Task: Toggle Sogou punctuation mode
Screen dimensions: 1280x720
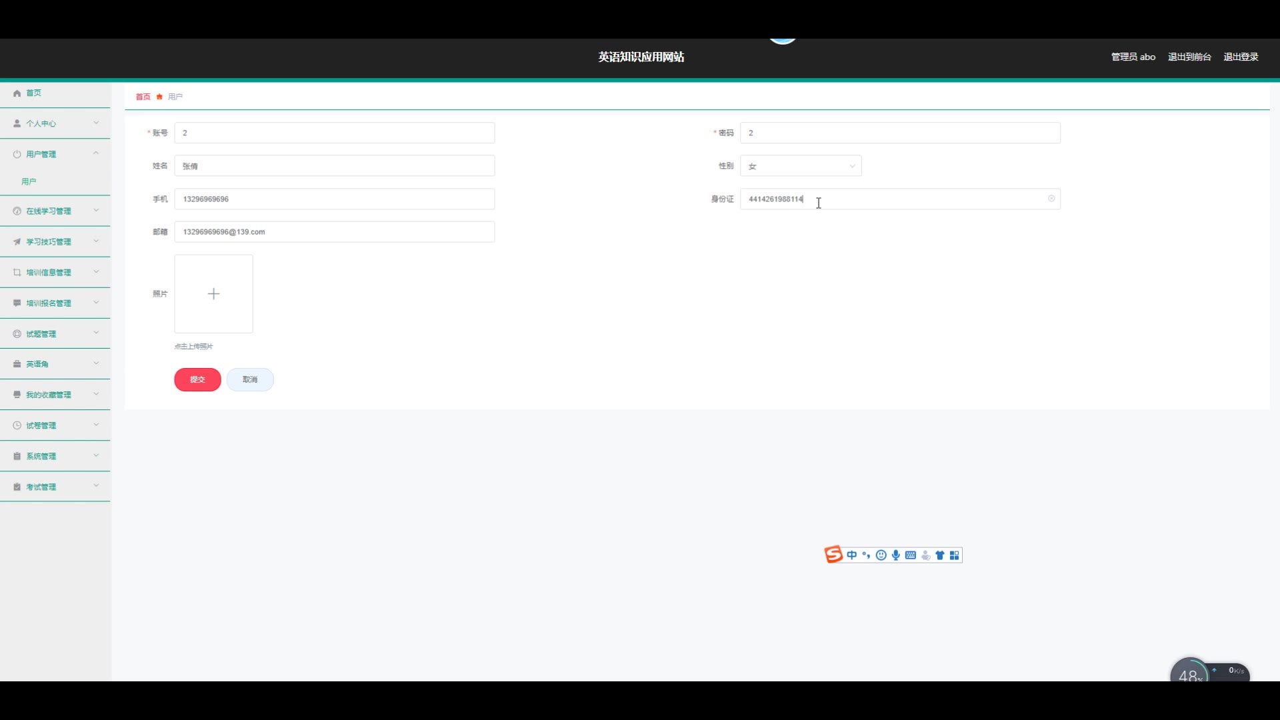Action: click(x=866, y=555)
